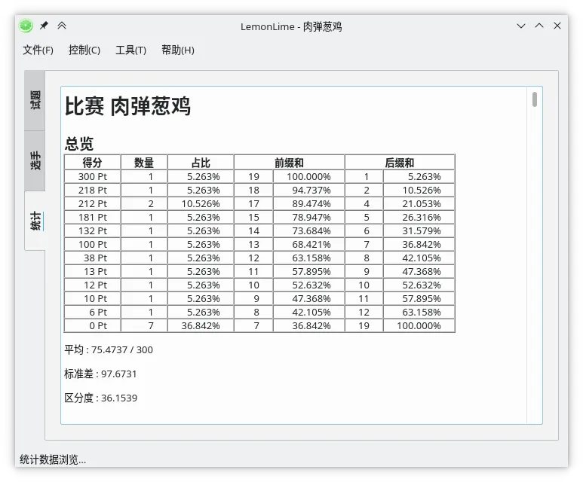Click the 10.526% ratio cell in 212 Pt row
This screenshot has width=583, height=482.
click(201, 203)
